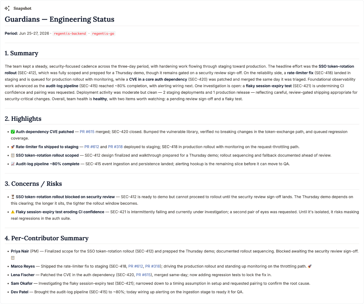Image resolution: width=364 pixels, height=304 pixels.
Task: Open PR #615 link in Highlights
Action: click(87, 132)
